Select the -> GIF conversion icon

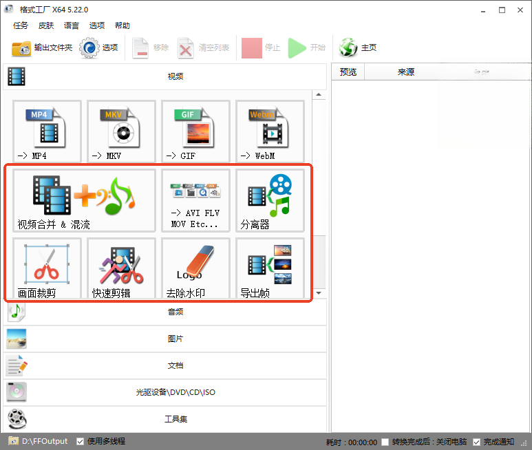(195, 131)
